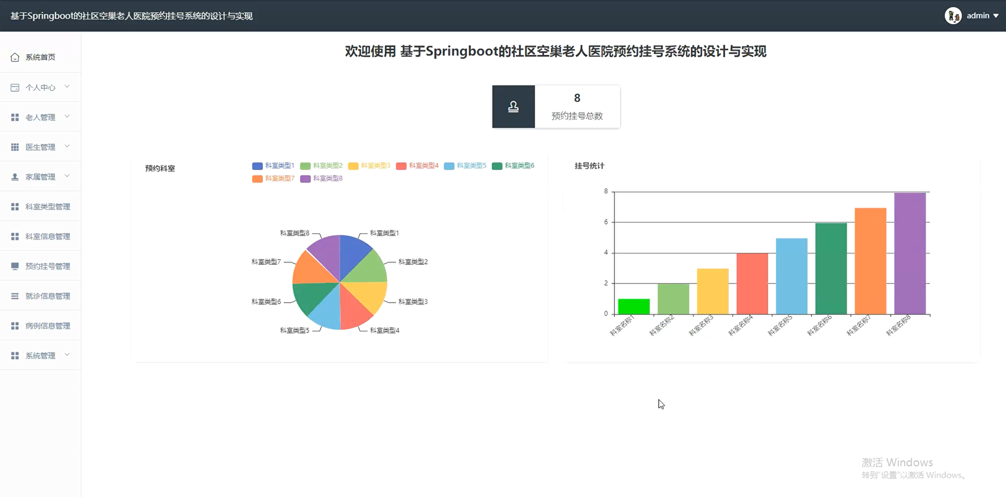This screenshot has width=1006, height=497.
Task: Click the stamp icon on the 预约挂号总数 card
Action: point(513,107)
